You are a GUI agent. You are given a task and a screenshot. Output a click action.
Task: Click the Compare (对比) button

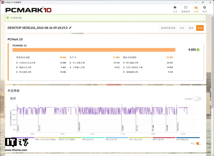[x=182, y=28]
